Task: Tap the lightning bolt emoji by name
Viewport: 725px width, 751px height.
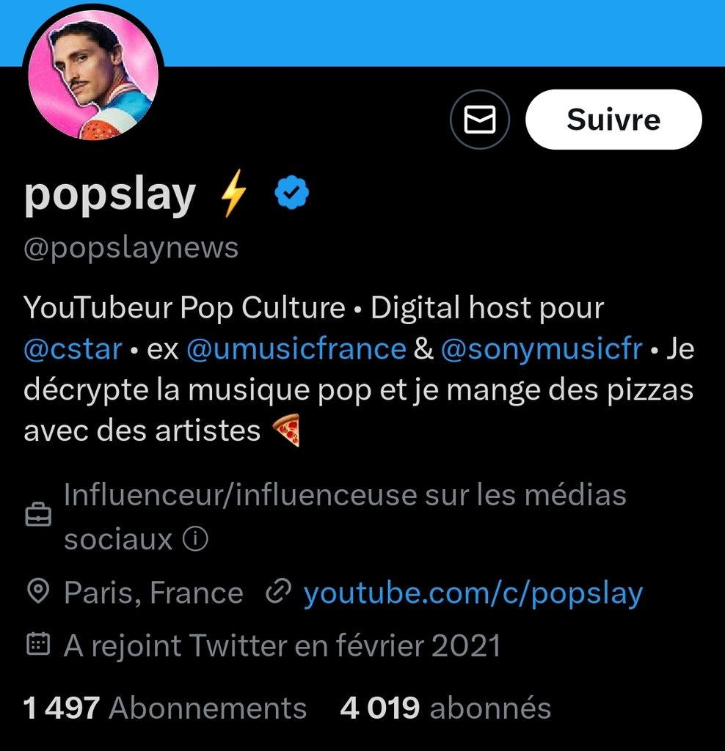Action: 234,197
